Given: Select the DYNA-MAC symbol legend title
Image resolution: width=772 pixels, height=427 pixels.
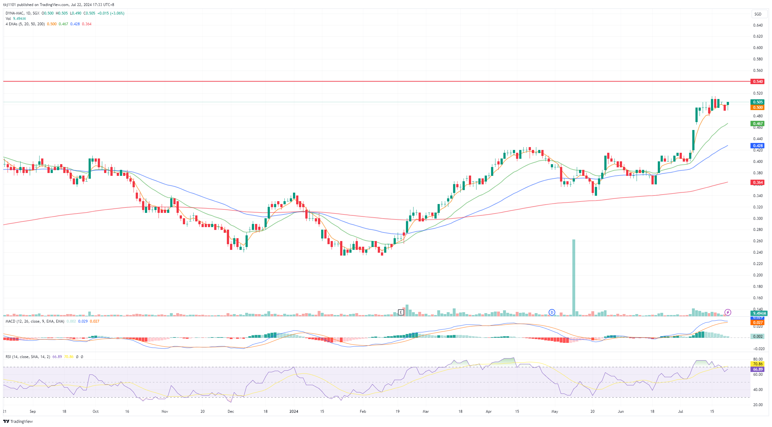Looking at the screenshot, I should point(22,13).
